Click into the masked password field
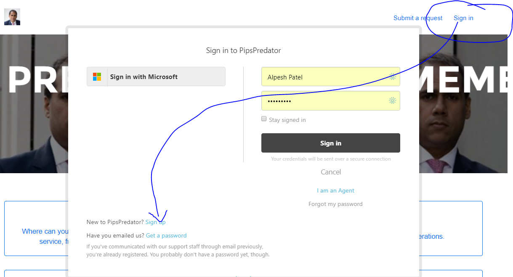This screenshot has width=513, height=277. pos(324,101)
